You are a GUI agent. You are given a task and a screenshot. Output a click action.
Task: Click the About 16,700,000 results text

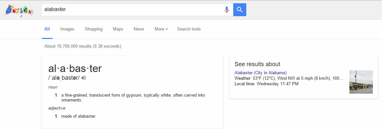coord(83,46)
